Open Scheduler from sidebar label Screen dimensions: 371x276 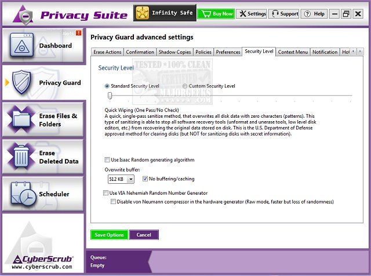click(54, 194)
